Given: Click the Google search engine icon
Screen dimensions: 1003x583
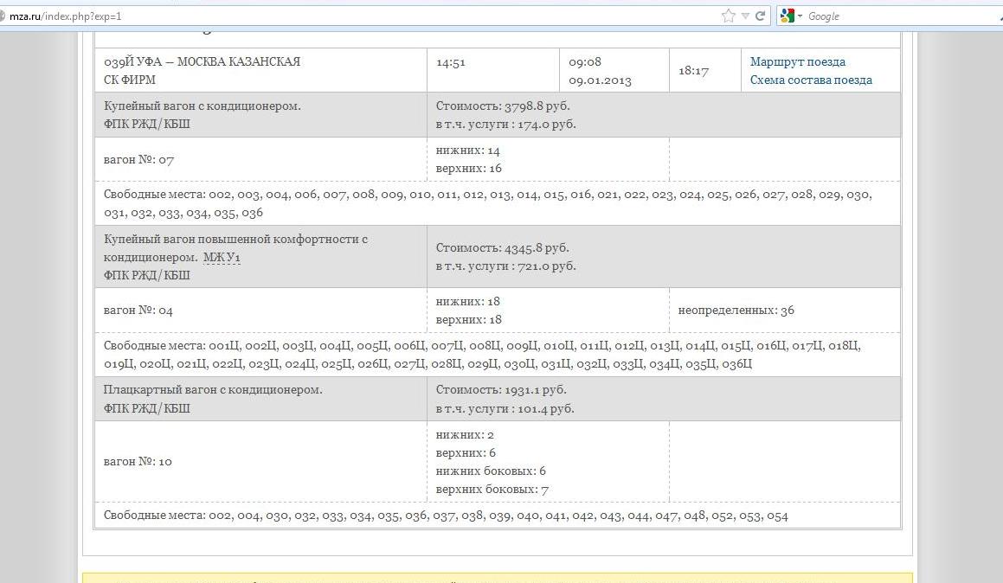Looking at the screenshot, I should (x=787, y=16).
